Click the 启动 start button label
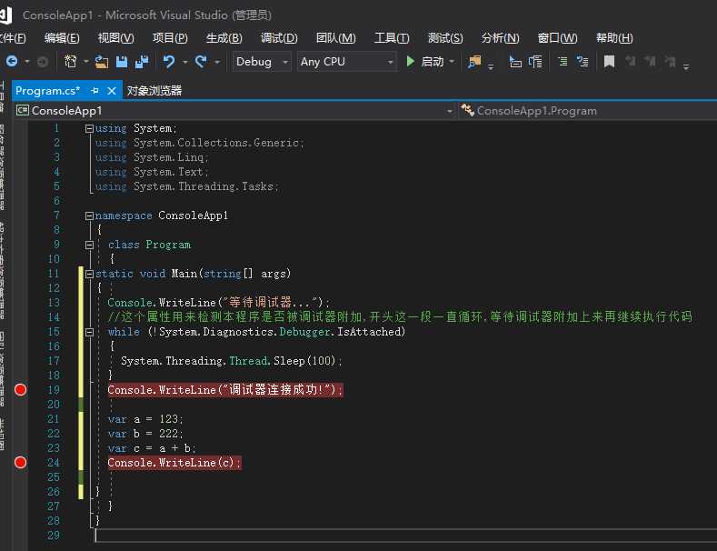717x551 pixels. pos(433,61)
